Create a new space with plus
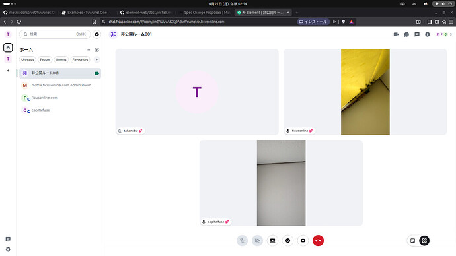Image resolution: width=456 pixels, height=256 pixels. tap(8, 71)
